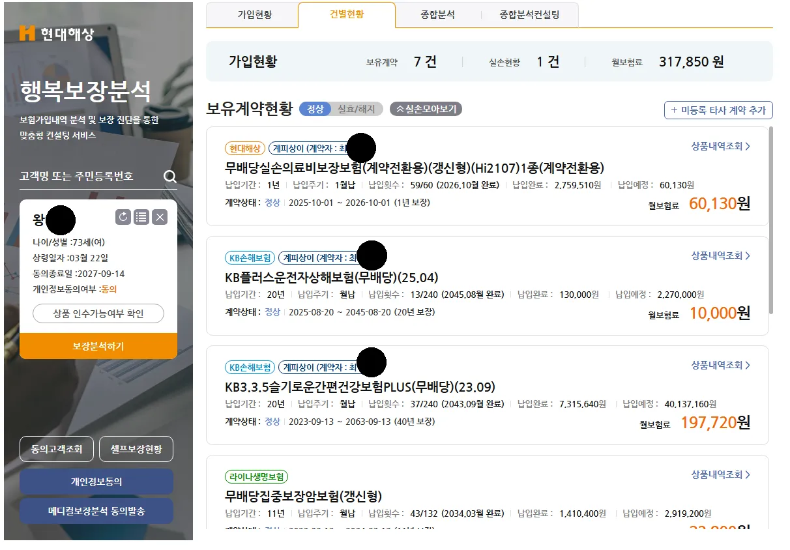The height and width of the screenshot is (550, 790).
Task: Open 상품내역조회 for 무배당실손의료비보장보험
Action: point(721,147)
